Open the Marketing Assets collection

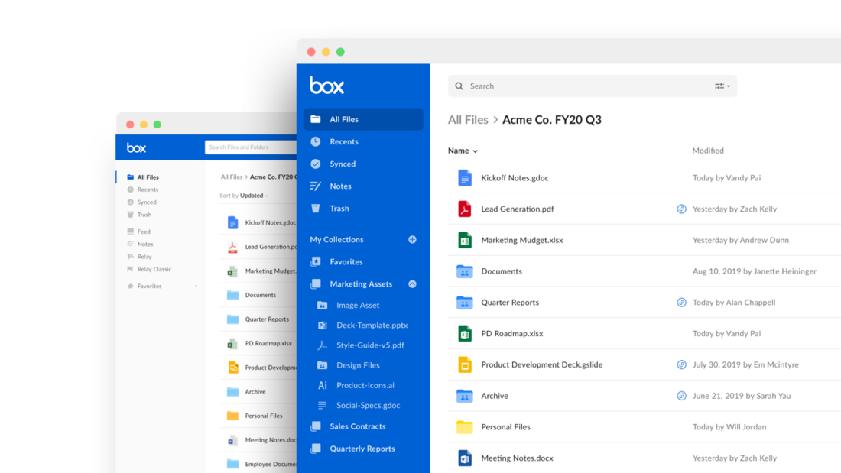click(360, 283)
